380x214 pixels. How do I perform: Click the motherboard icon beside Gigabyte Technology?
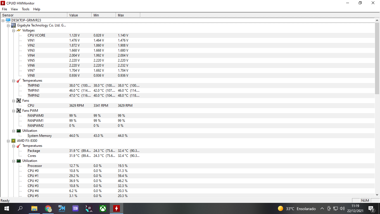[x=13, y=25]
